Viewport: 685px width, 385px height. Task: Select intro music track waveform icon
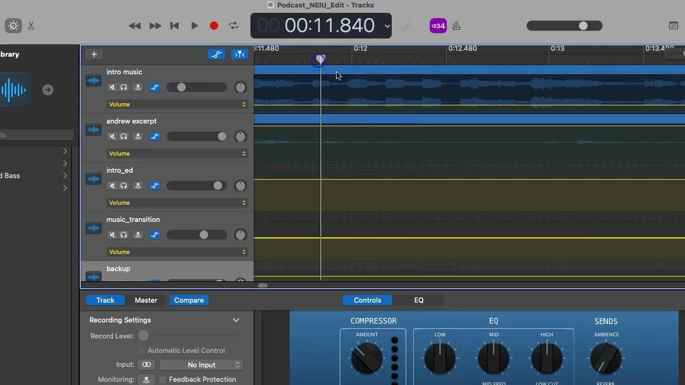click(x=94, y=81)
